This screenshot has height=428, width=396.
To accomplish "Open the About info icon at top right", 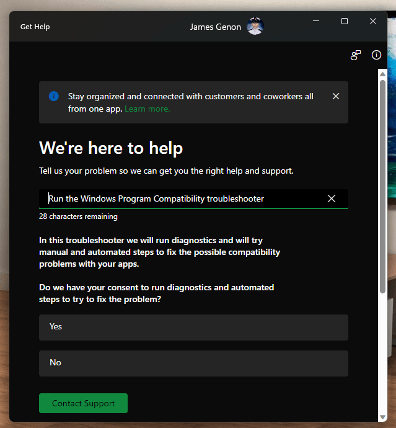I will [x=376, y=55].
